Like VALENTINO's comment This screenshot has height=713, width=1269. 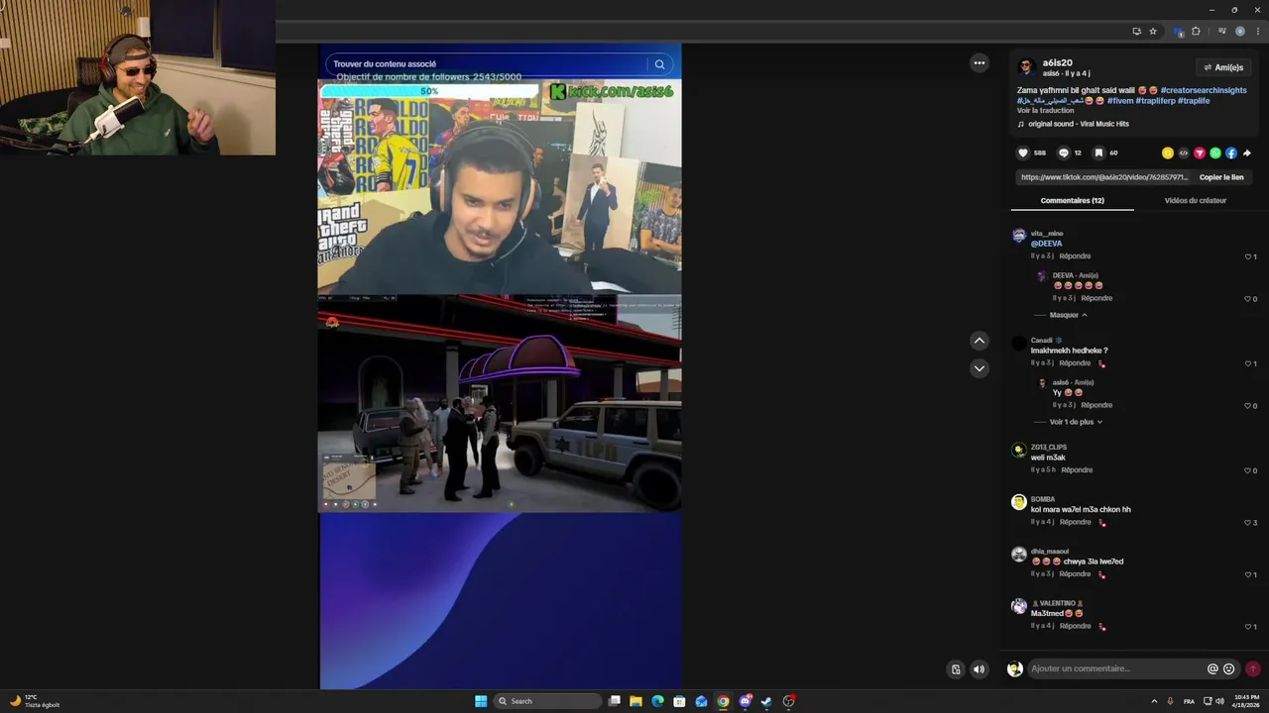(1250, 627)
